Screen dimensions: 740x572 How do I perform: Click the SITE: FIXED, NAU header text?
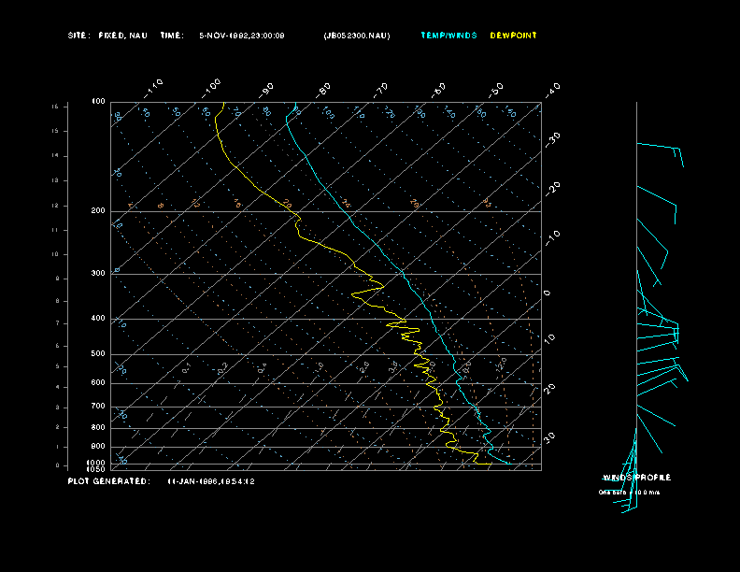[107, 36]
